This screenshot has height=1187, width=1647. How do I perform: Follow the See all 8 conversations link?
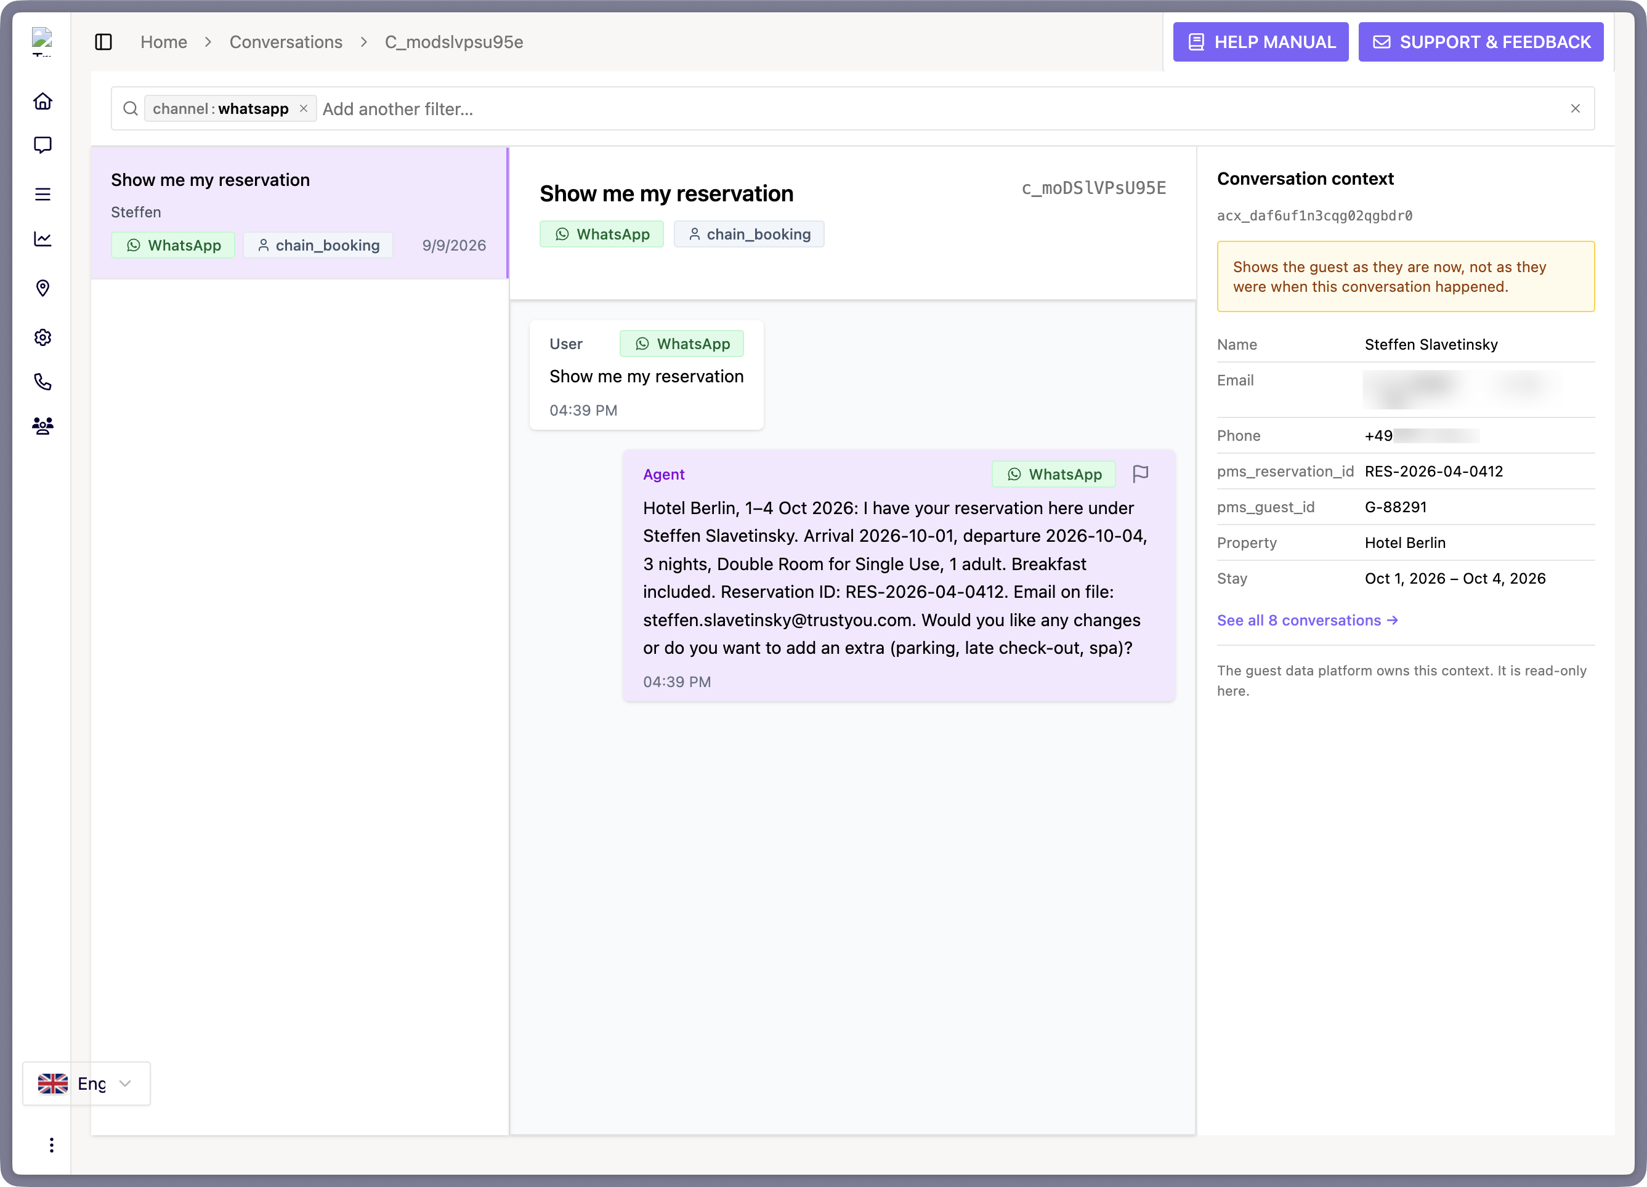[x=1307, y=621]
